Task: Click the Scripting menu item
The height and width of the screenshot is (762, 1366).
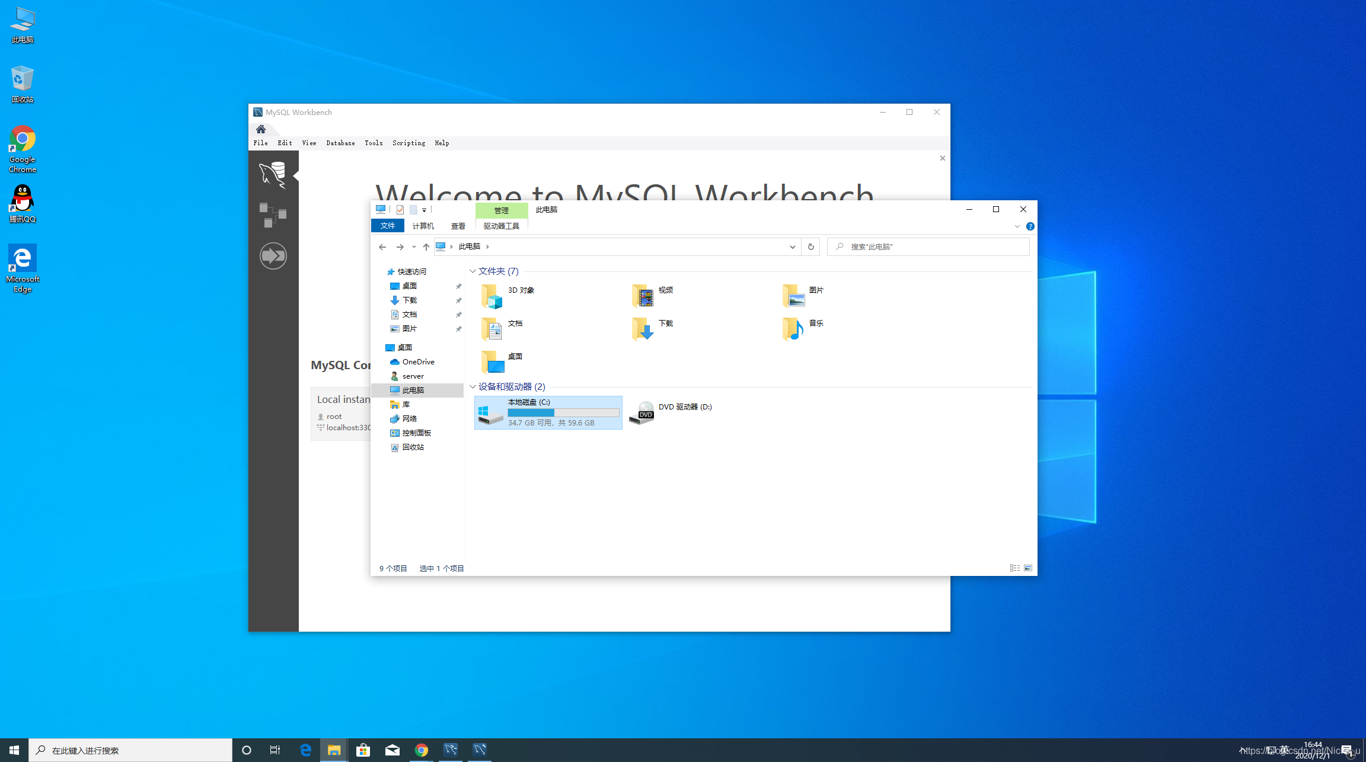Action: 408,142
